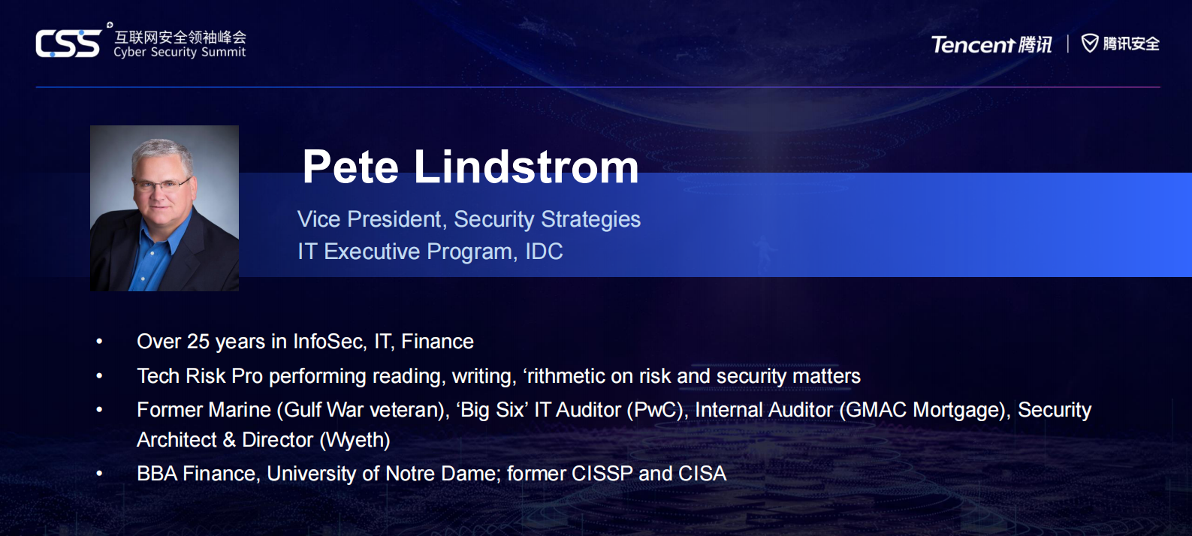Click the CSS summit logo

pos(68,44)
